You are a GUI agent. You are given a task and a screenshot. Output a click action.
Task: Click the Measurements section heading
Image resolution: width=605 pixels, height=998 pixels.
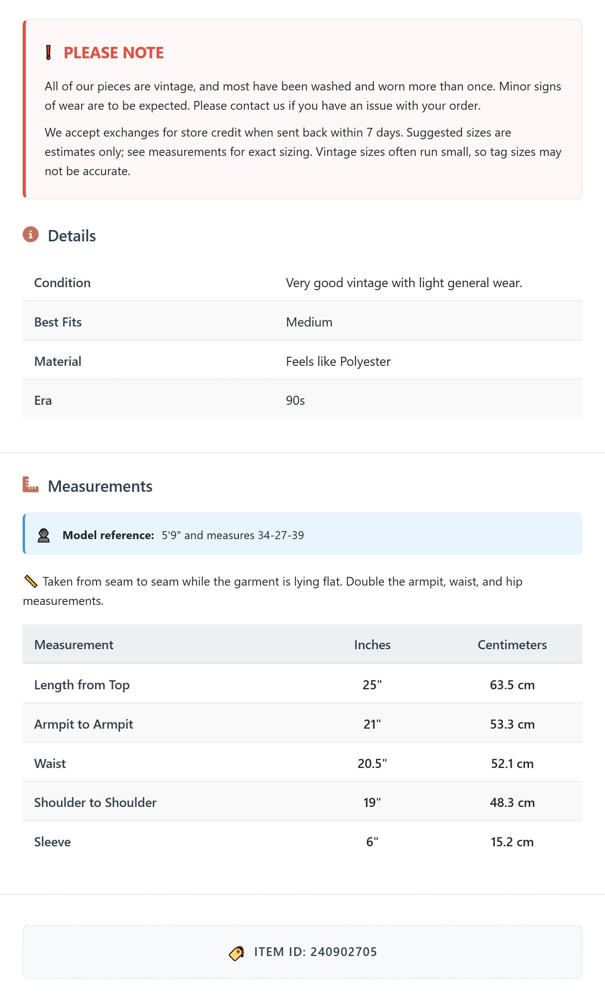point(100,486)
